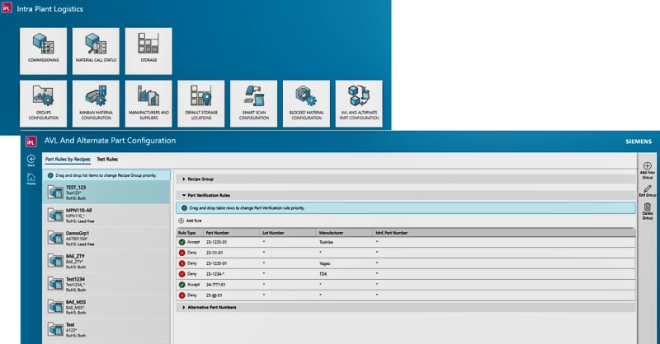The width and height of the screenshot is (660, 344).
Task: Click the Add Rule button
Action: point(191,221)
